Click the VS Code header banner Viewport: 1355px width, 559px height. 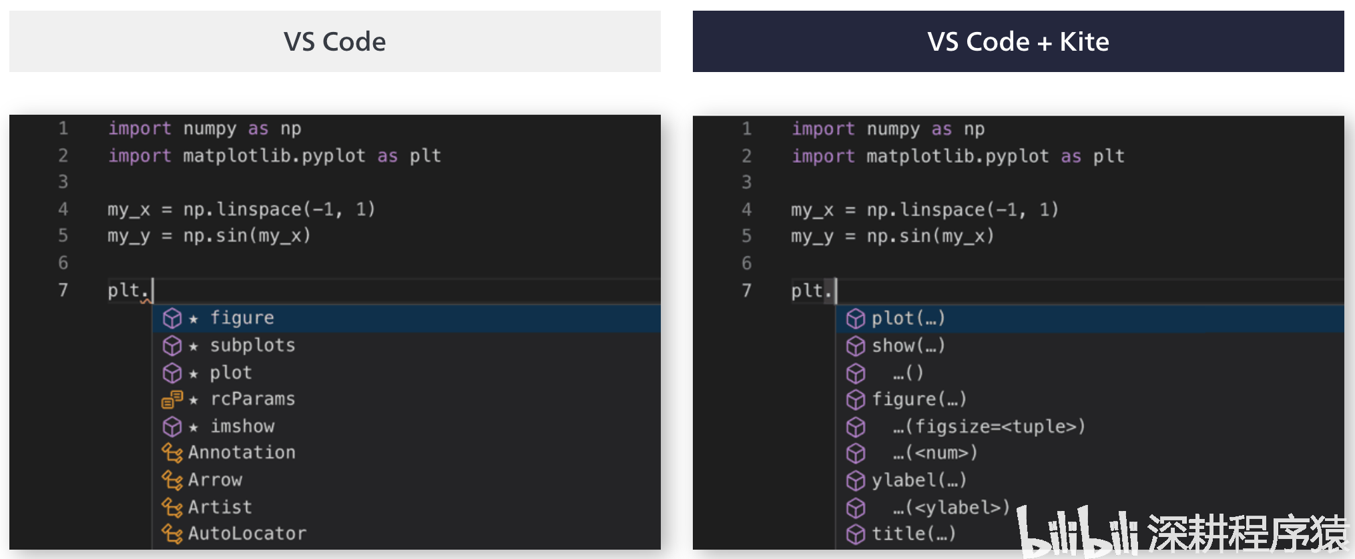point(335,41)
